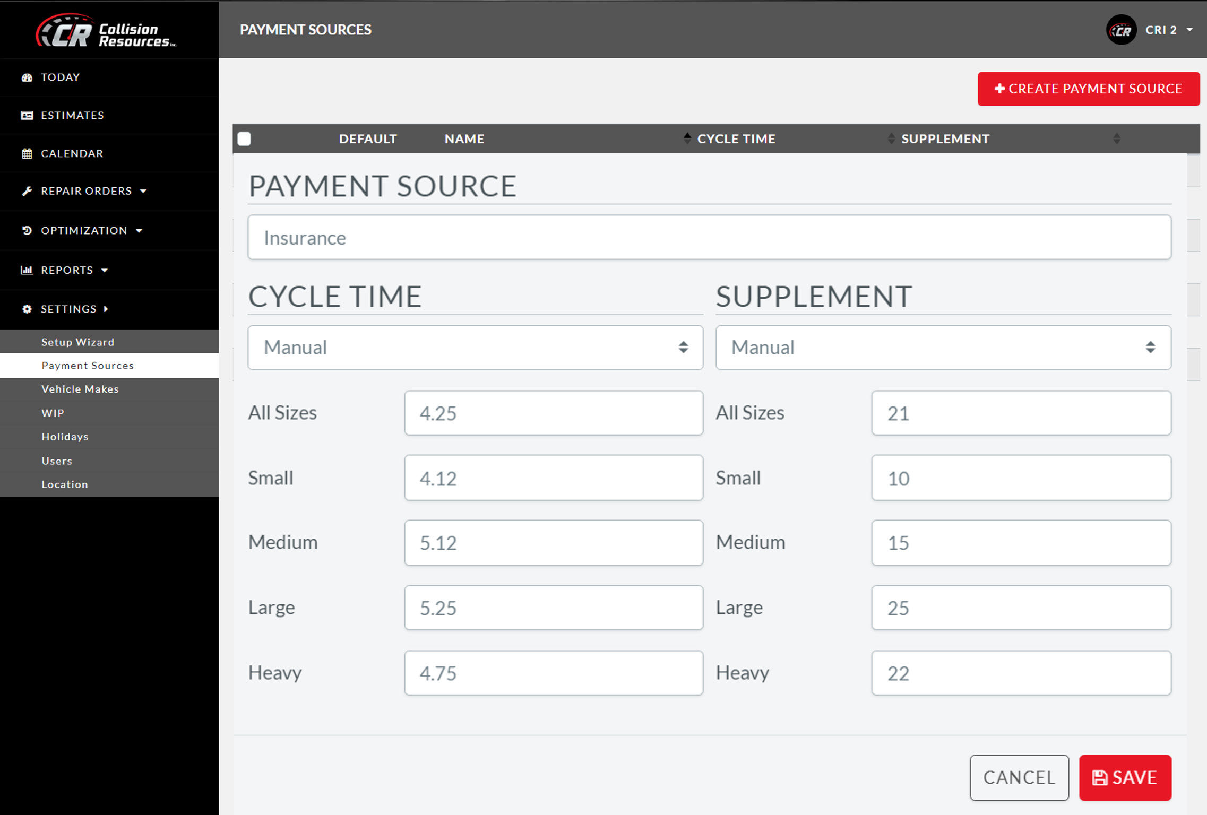Screen dimensions: 1207x815
Task: Click the wrench icon for Repair Orders
Action: pos(27,191)
